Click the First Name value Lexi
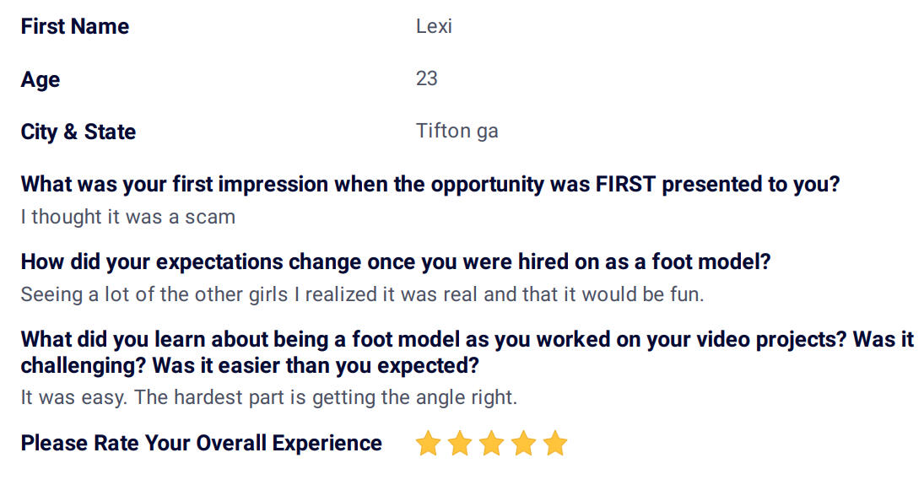Image resolution: width=924 pixels, height=485 pixels. point(434,26)
